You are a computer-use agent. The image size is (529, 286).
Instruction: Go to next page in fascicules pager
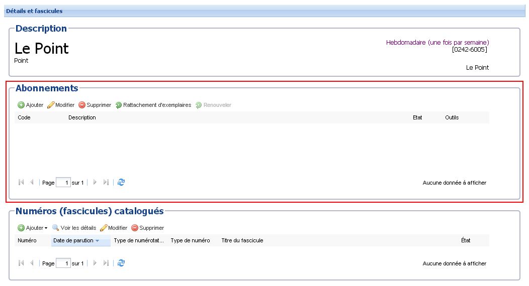tap(95, 263)
